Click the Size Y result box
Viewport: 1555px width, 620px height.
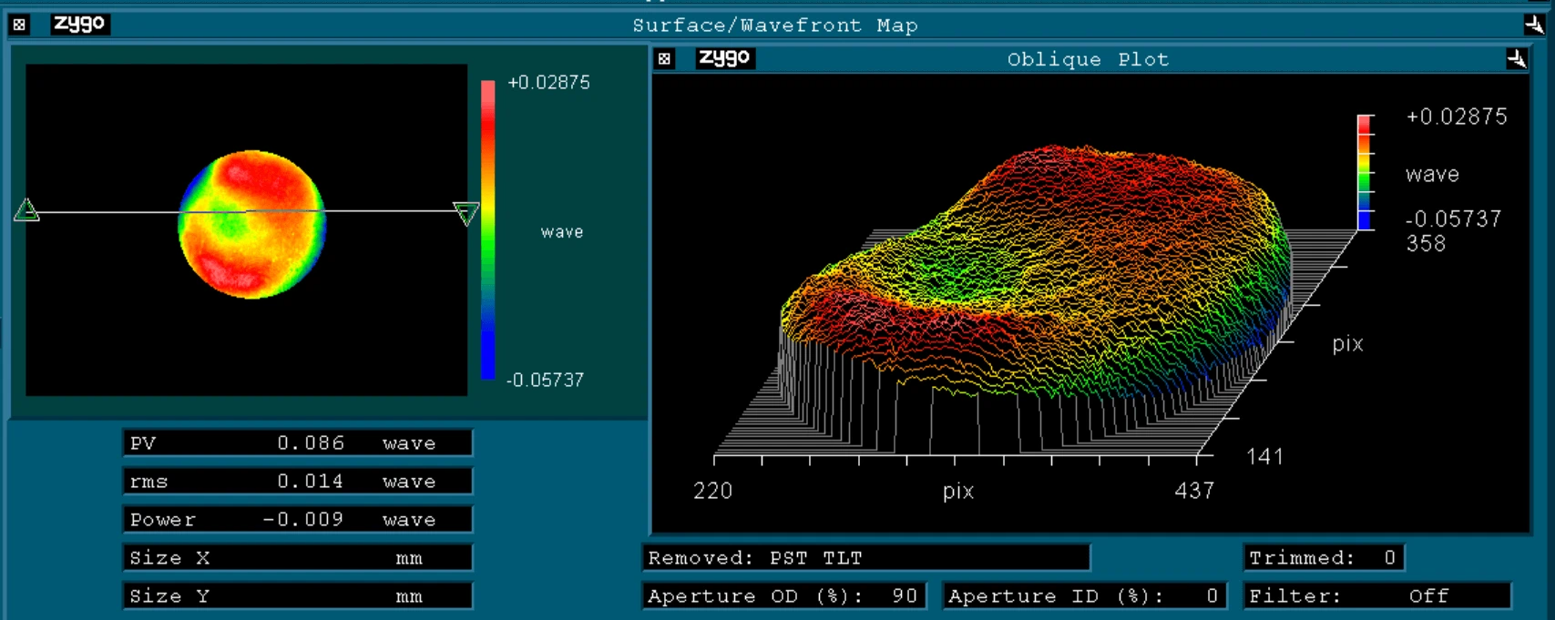coord(298,596)
